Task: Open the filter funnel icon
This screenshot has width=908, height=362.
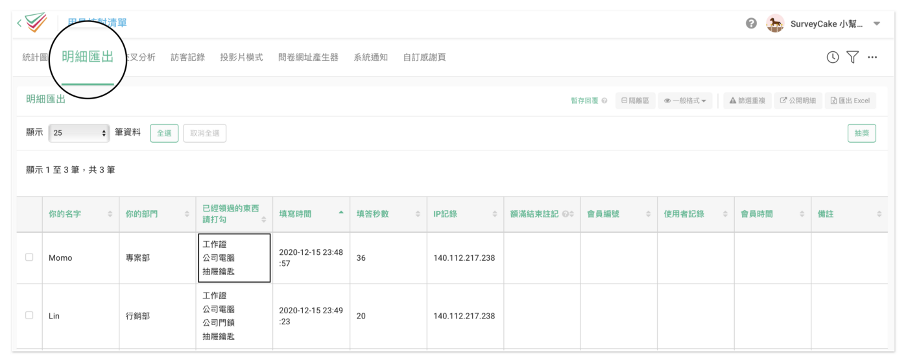Action: 852,57
